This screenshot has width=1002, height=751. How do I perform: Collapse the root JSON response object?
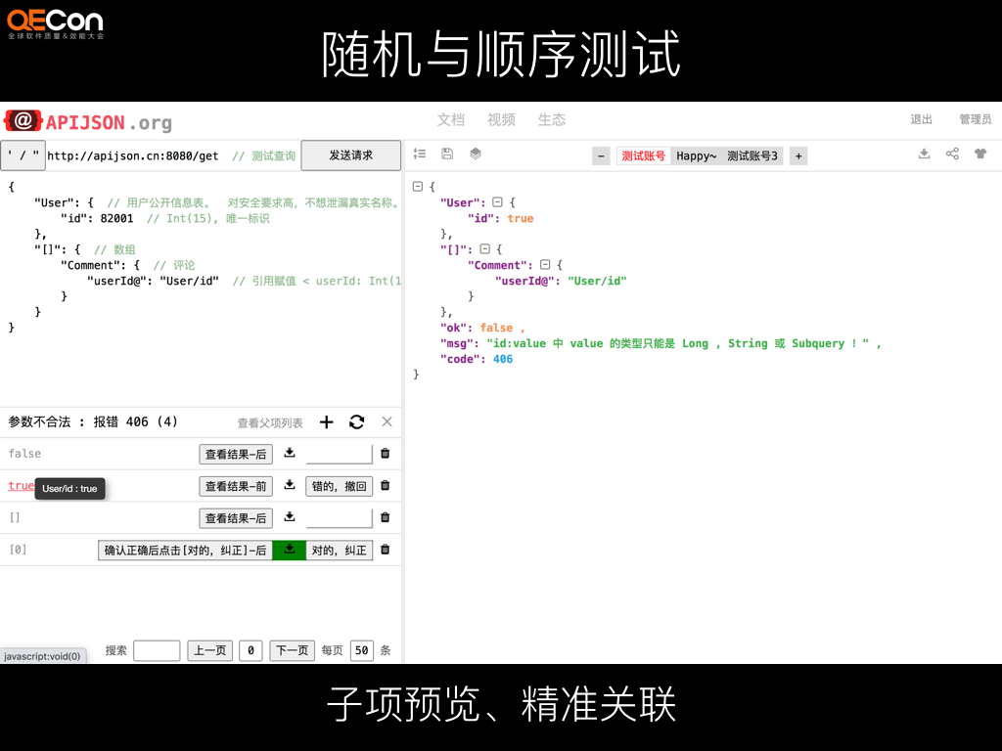[x=418, y=186]
